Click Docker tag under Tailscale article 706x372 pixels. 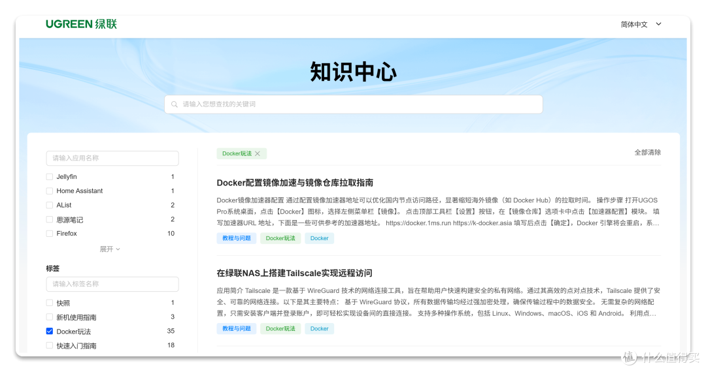point(319,328)
